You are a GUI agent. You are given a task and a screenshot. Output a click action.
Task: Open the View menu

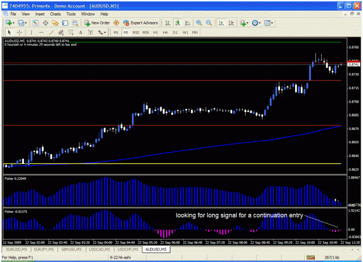(x=26, y=14)
